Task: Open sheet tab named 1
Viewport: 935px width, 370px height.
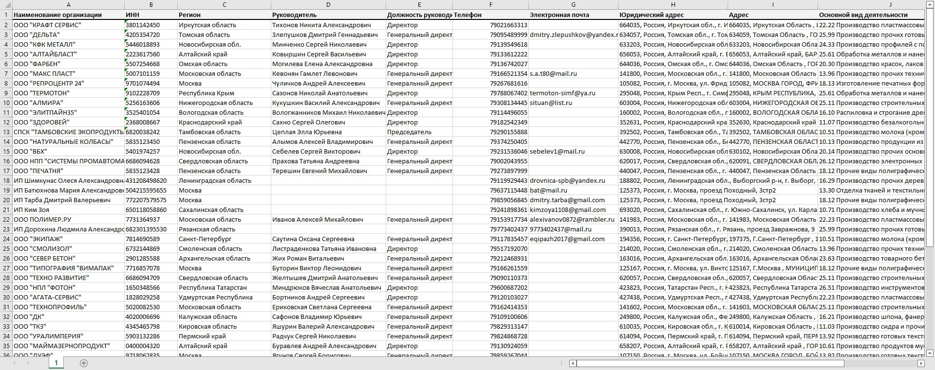Action: (56, 363)
